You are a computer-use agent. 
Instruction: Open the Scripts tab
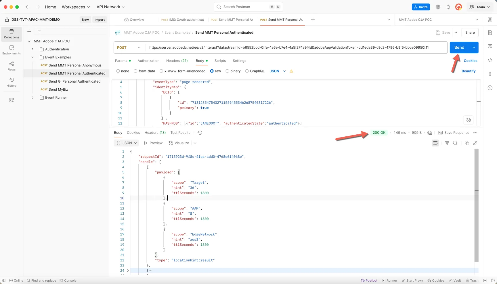pyautogui.click(x=220, y=61)
